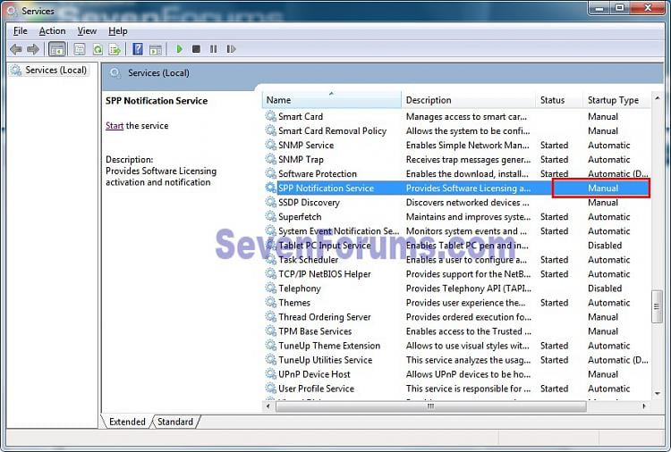Click the Disabled startup type for Telephony
671x452 pixels.
(x=605, y=289)
